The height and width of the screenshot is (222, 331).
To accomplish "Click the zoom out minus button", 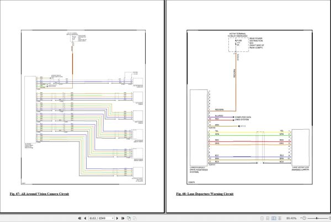I will pyautogui.click(x=304, y=218).
